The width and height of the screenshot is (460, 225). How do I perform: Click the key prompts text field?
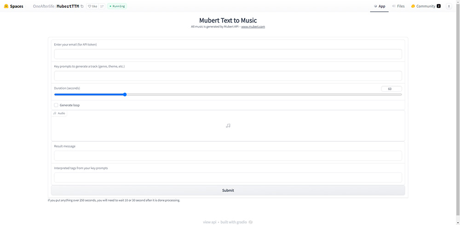tap(228, 76)
